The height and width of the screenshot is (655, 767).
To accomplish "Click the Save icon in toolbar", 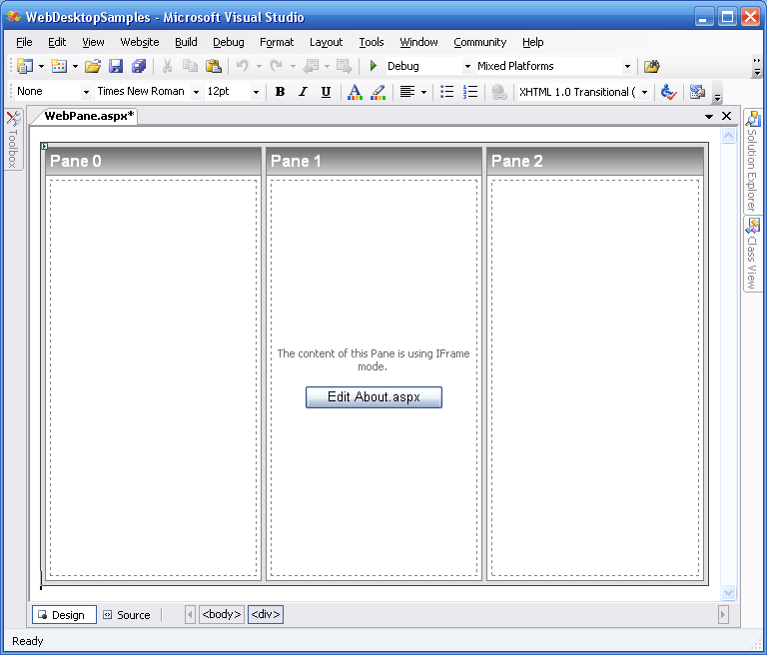I will coord(116,66).
